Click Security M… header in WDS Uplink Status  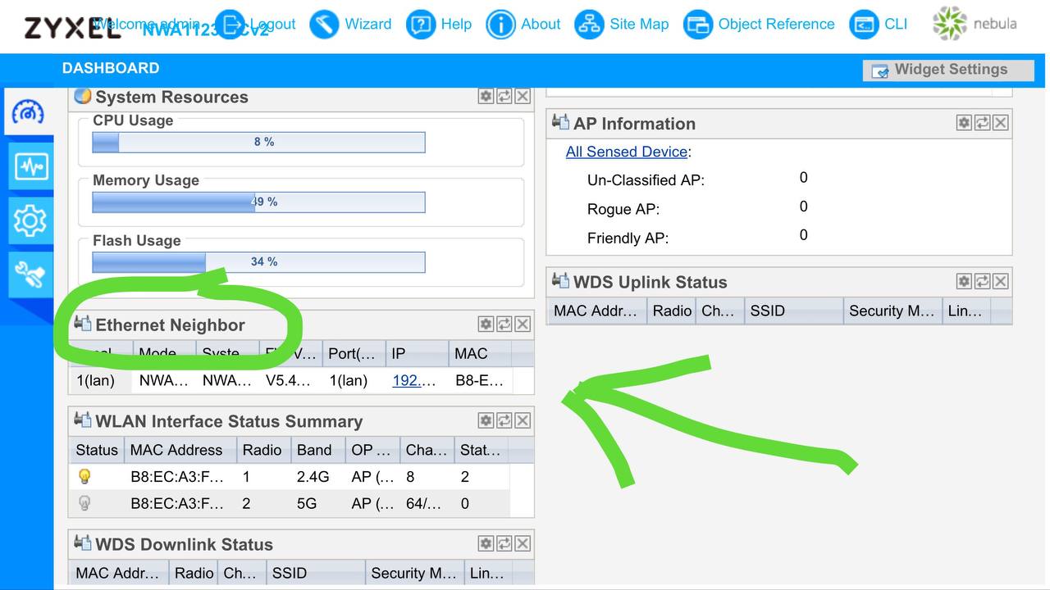point(892,311)
